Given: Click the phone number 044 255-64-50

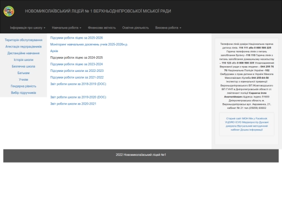Looking at the screenshot, I should click(x=260, y=78).
